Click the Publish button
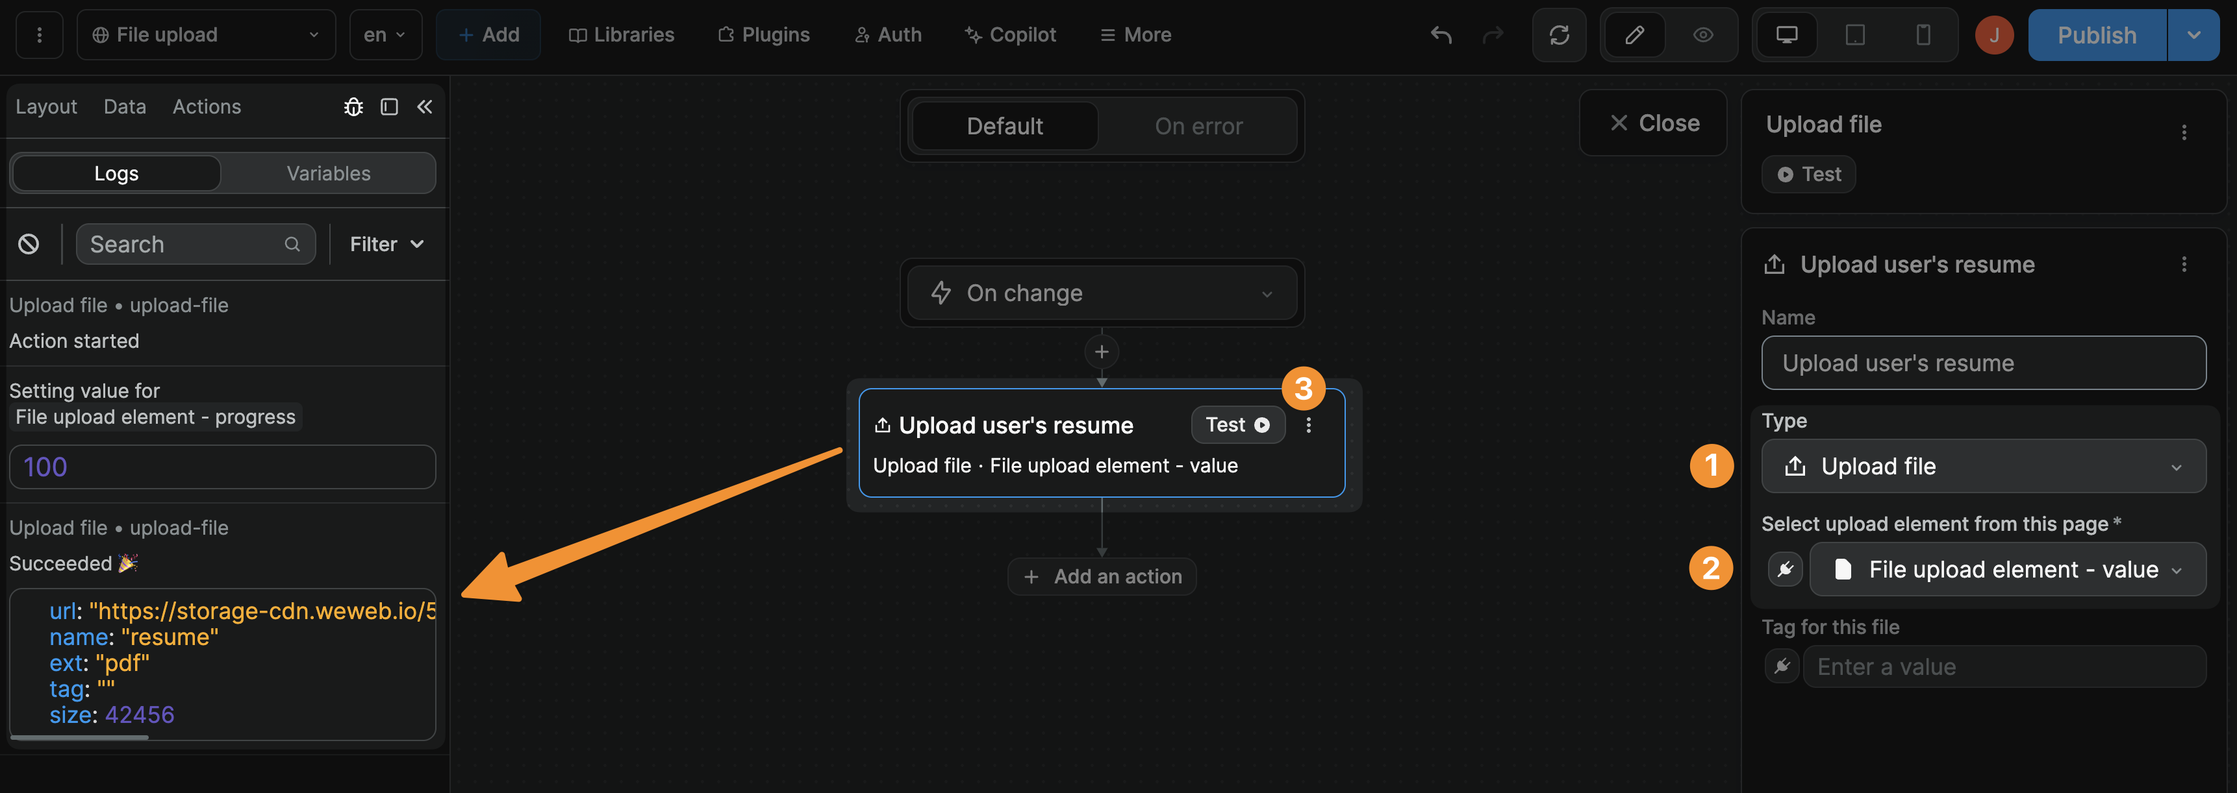Viewport: 2237px width, 793px height. tap(2095, 34)
